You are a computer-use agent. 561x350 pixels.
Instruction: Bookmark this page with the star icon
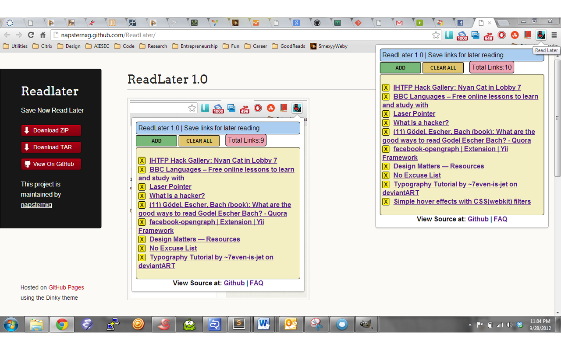[436, 35]
